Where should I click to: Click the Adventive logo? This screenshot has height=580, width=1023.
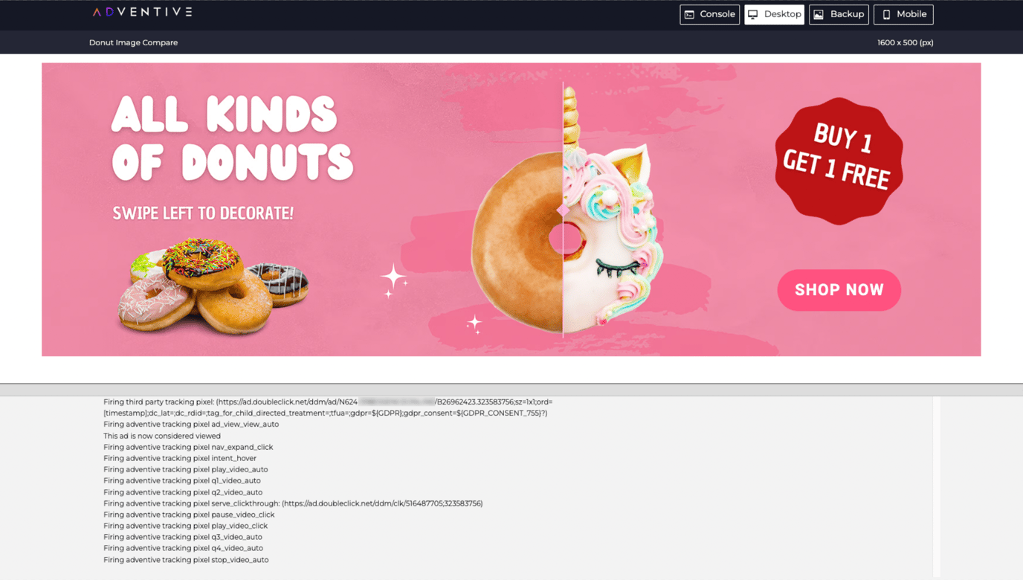click(x=142, y=12)
